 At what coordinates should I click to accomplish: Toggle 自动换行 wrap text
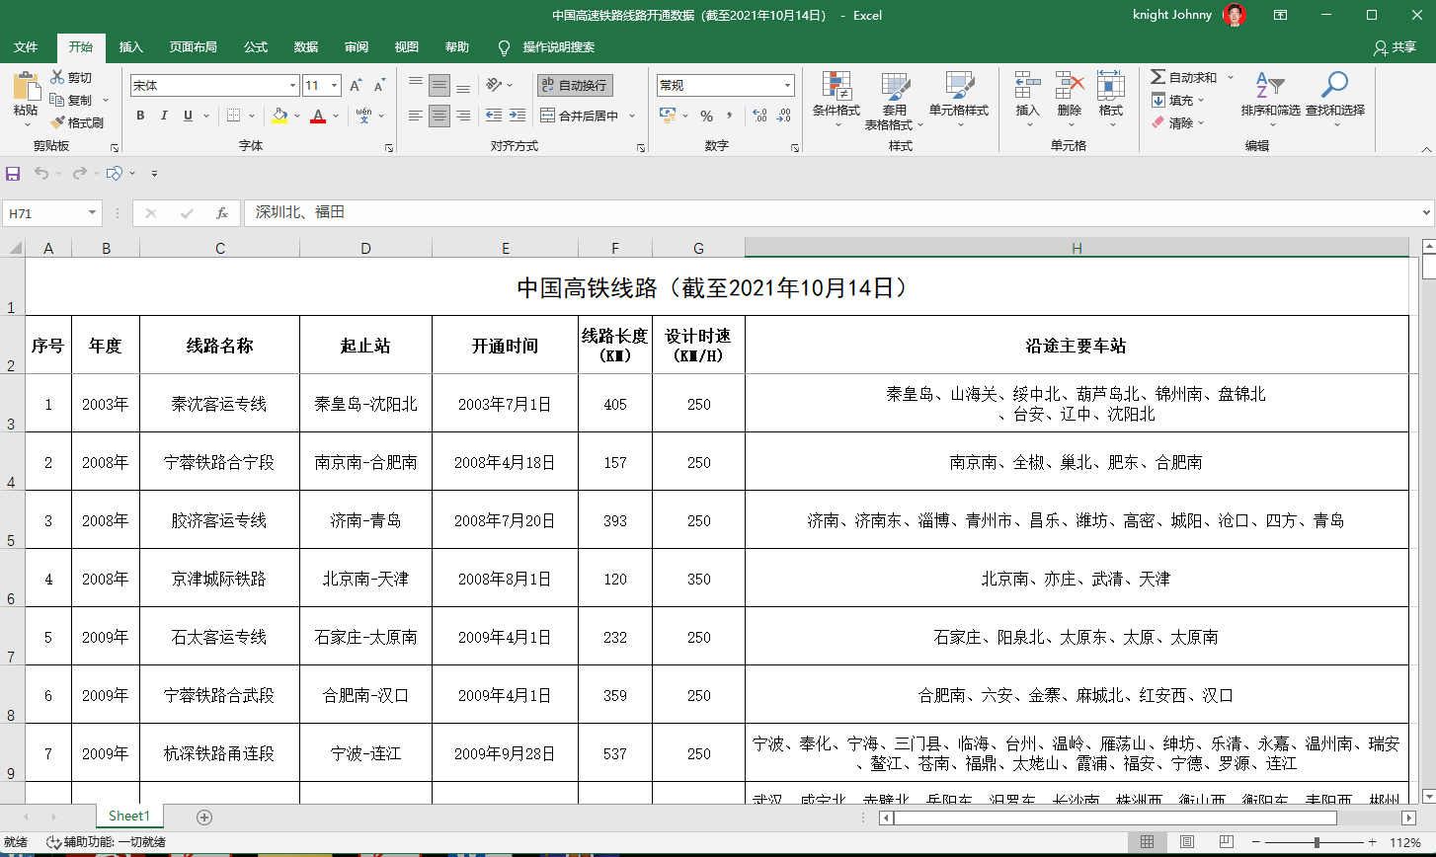pos(574,86)
